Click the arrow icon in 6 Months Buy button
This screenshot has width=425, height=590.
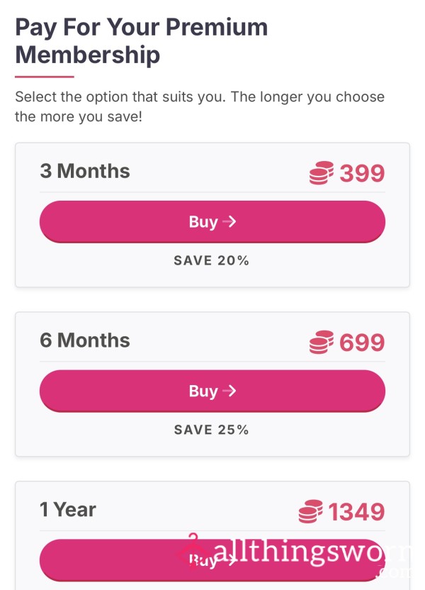pyautogui.click(x=229, y=391)
